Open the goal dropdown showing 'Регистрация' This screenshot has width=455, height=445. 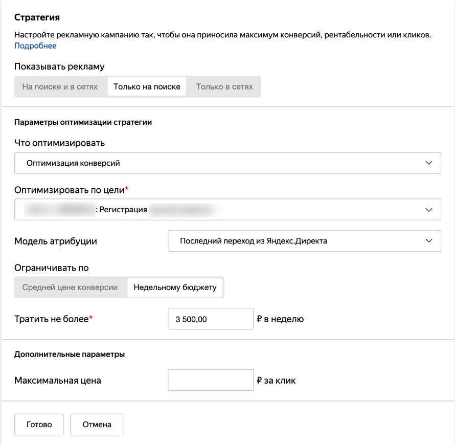point(227,210)
